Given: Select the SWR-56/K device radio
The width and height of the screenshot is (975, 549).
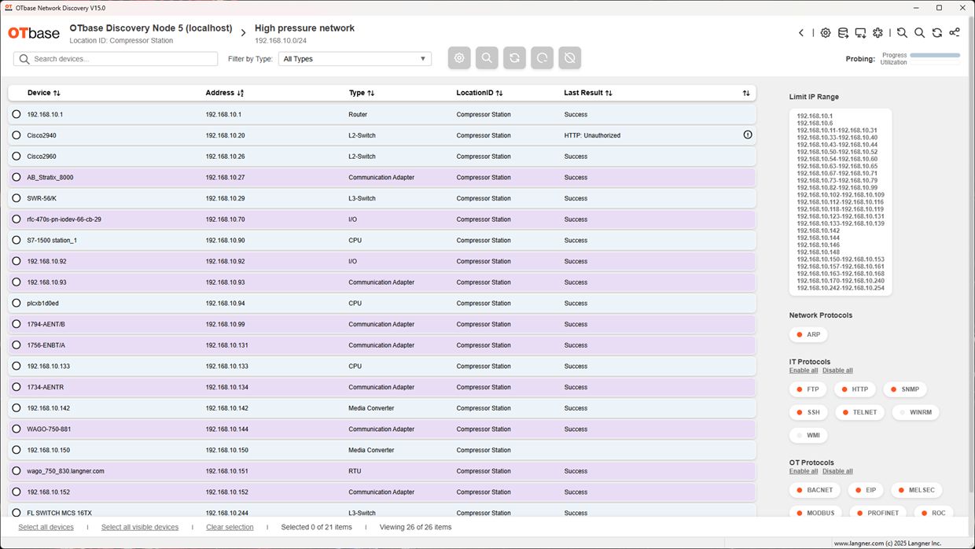Looking at the screenshot, I should pos(17,198).
